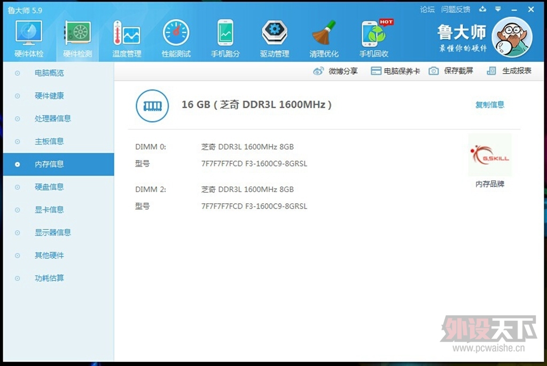Click the download icon in the title bar
This screenshot has height=366, width=547.
click(x=483, y=9)
